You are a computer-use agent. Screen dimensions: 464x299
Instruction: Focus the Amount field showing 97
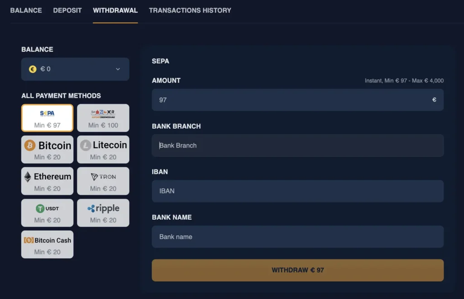point(298,100)
